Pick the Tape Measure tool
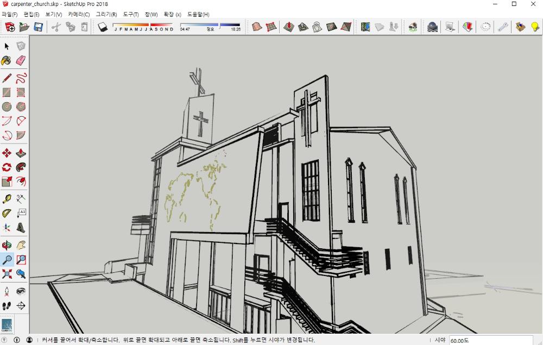This screenshot has width=543, height=345. tap(7, 199)
